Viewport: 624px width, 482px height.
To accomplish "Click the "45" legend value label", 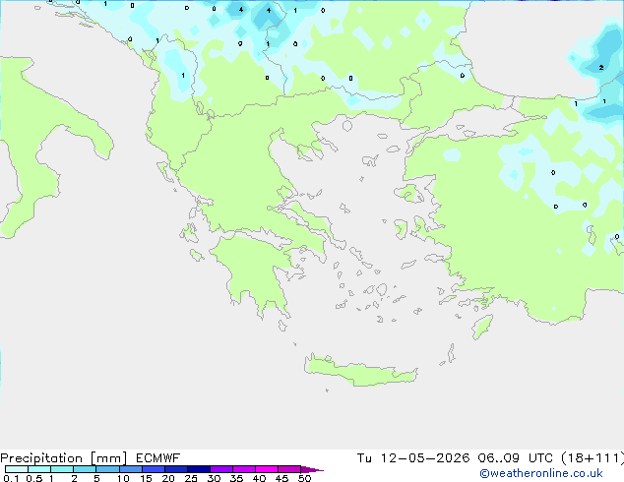I will tap(281, 478).
